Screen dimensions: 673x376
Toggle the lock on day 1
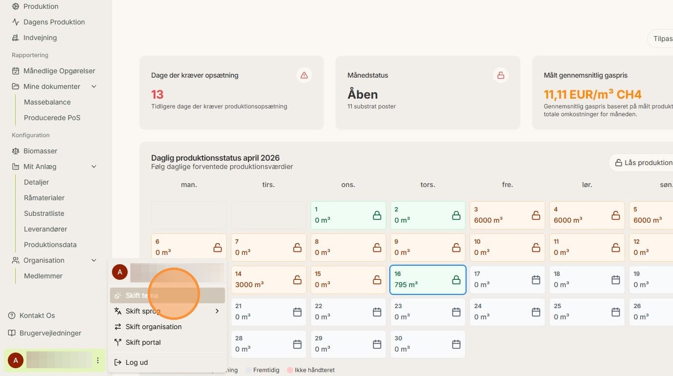377,215
